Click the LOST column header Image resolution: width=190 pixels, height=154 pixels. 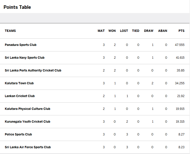[124, 31]
